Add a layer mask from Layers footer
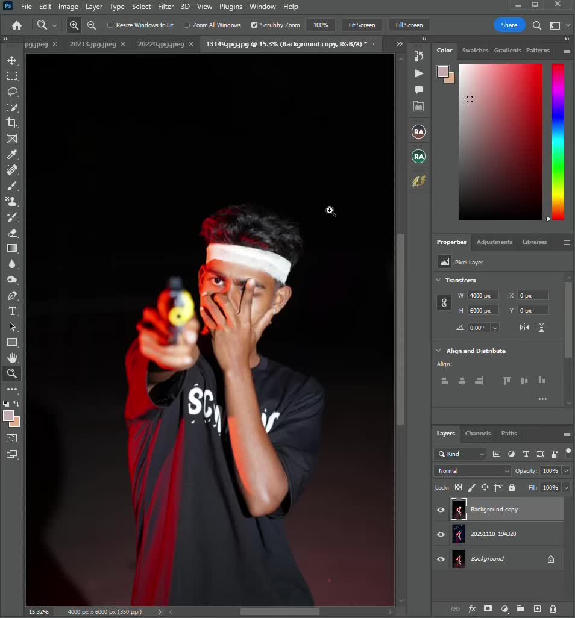The width and height of the screenshot is (575, 618). 488,608
